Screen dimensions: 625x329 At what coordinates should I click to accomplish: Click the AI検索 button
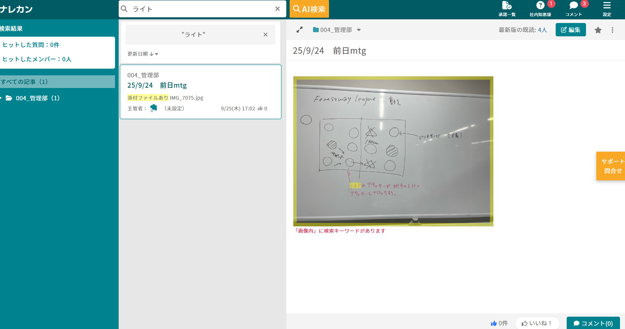click(309, 9)
